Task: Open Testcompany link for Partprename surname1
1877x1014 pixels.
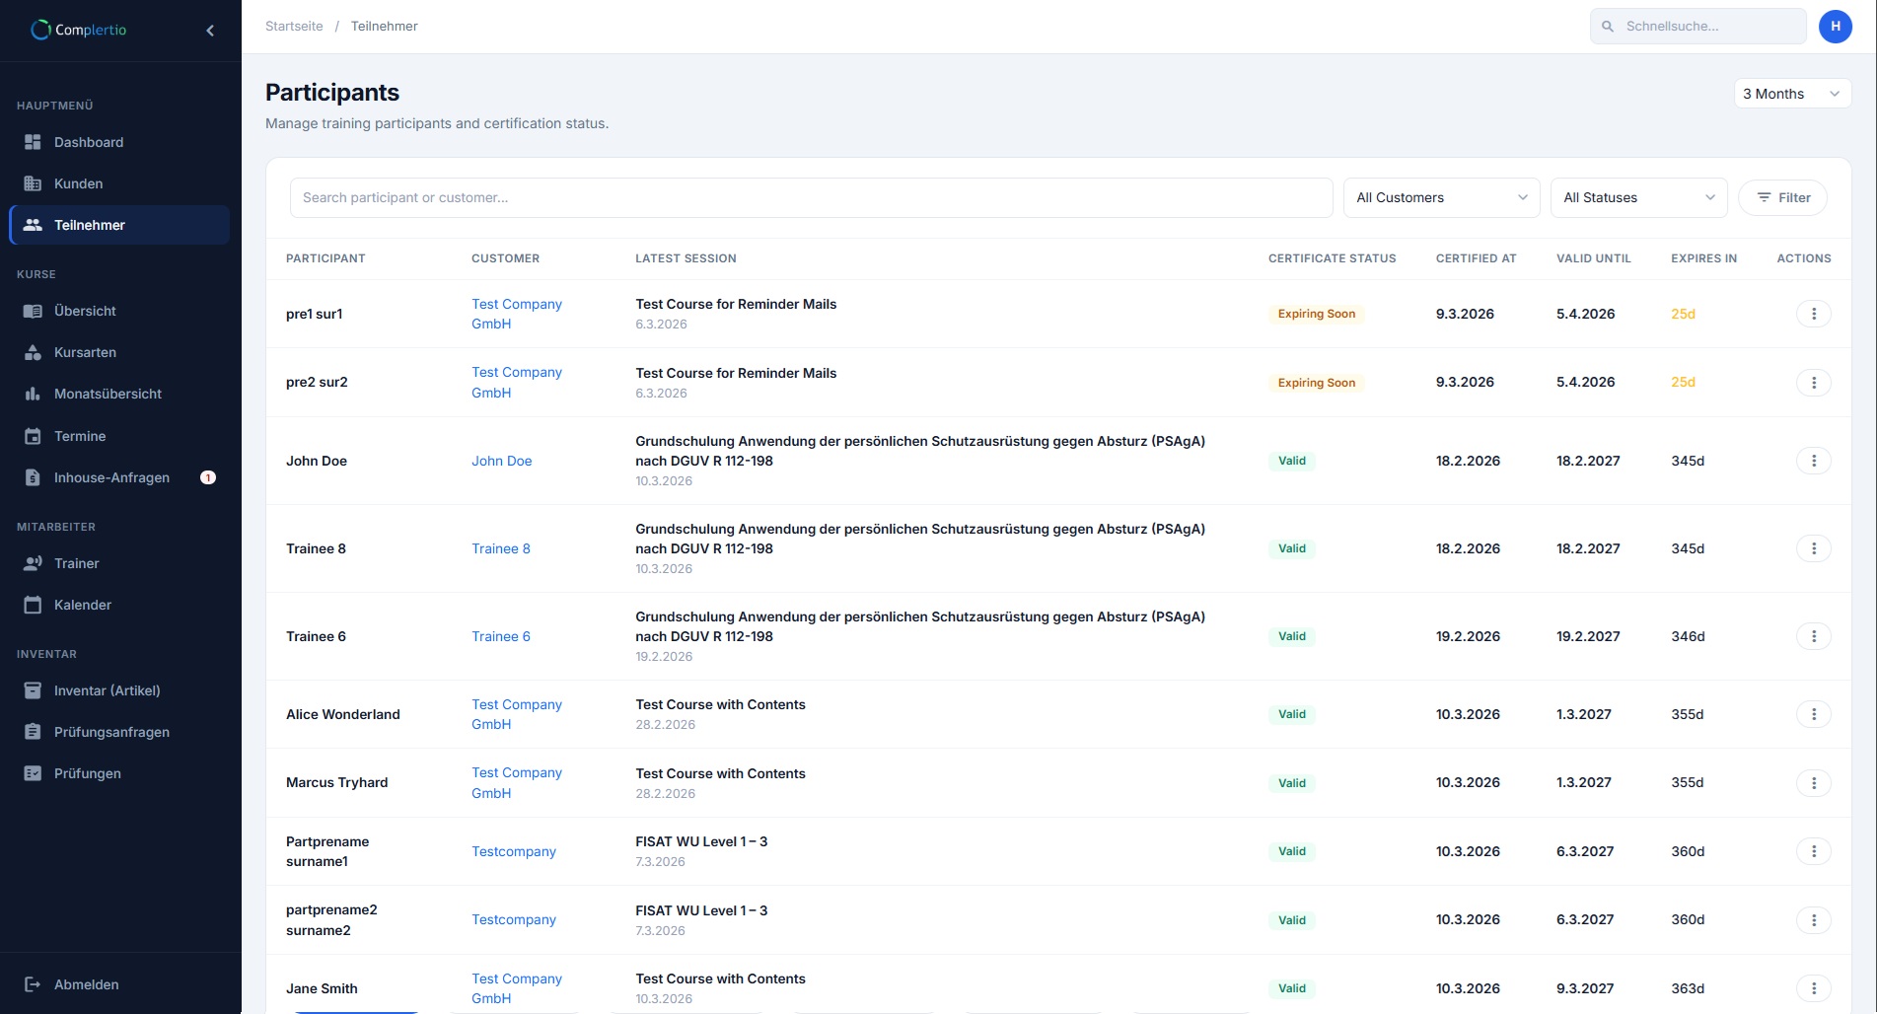Action: 513,851
